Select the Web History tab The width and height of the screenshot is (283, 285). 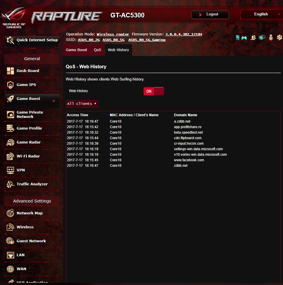[118, 50]
